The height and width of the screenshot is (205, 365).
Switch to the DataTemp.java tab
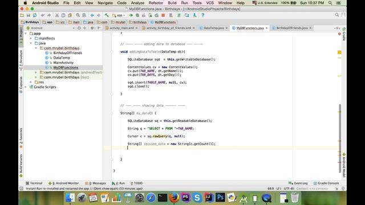(213, 28)
